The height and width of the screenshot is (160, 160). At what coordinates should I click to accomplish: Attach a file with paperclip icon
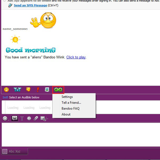[x=36, y=118]
